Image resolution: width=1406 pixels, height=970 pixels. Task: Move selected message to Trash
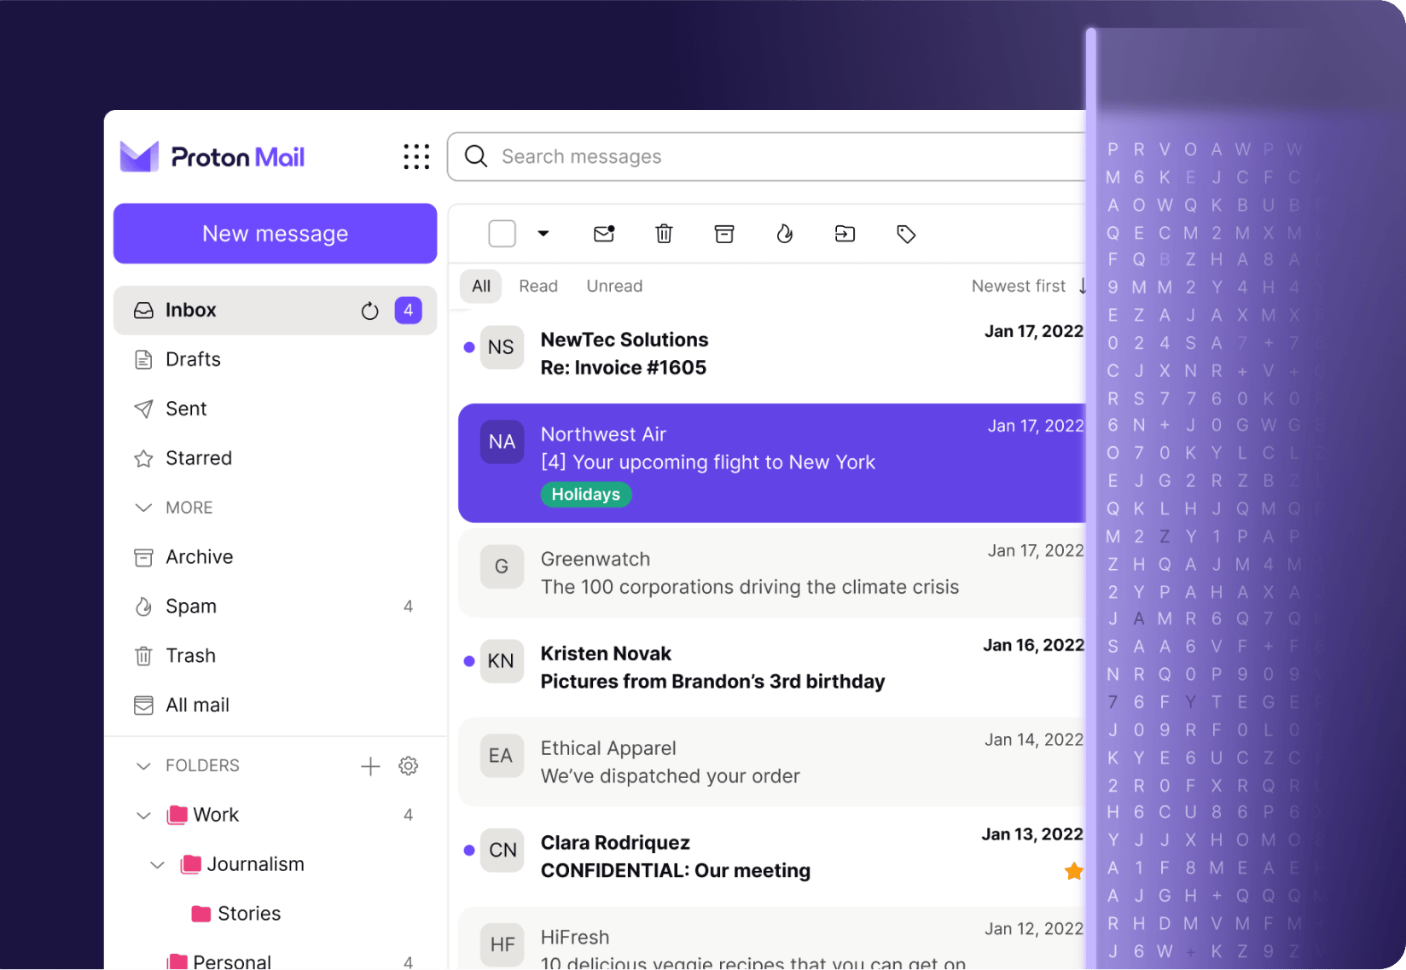[664, 233]
